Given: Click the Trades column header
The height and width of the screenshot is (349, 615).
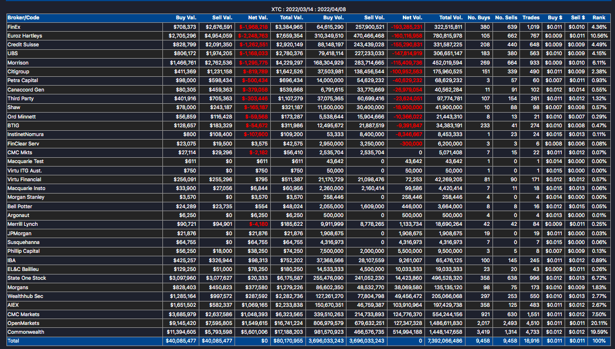Looking at the screenshot, I should [x=531, y=18].
